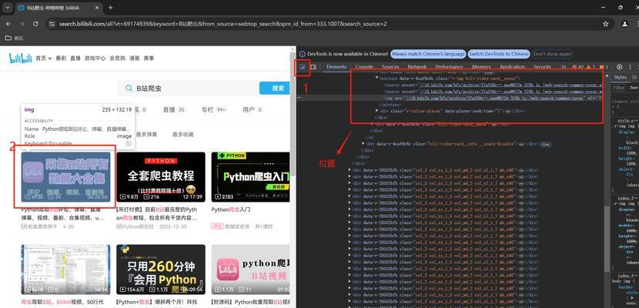Expand the v-inline-player div node

377,111
